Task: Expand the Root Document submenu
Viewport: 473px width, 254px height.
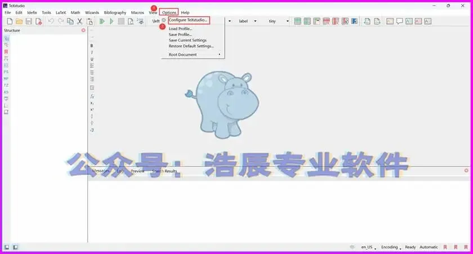Action: tap(193, 55)
